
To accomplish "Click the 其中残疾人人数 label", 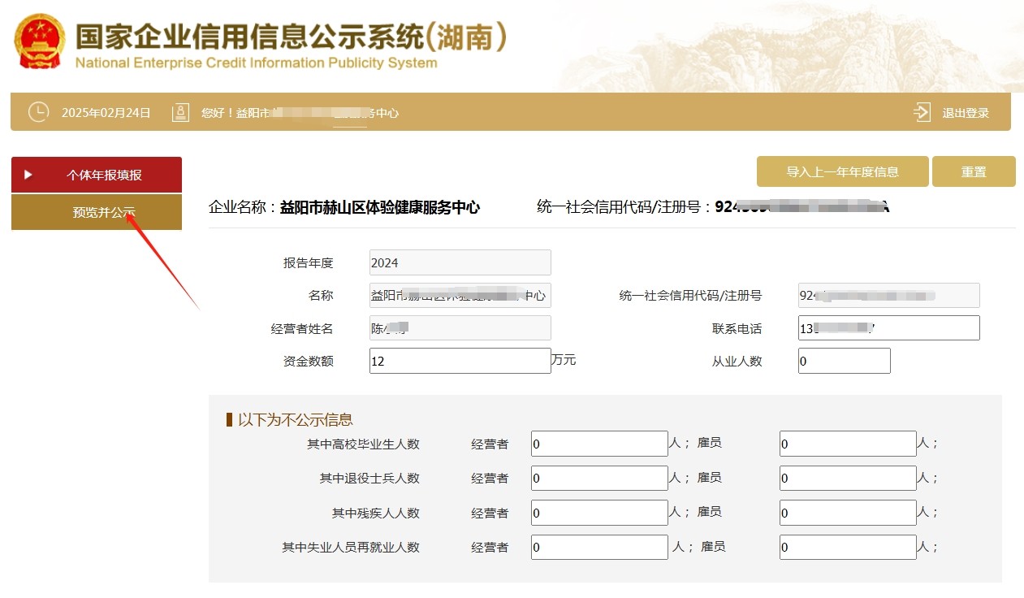I will pyautogui.click(x=376, y=513).
